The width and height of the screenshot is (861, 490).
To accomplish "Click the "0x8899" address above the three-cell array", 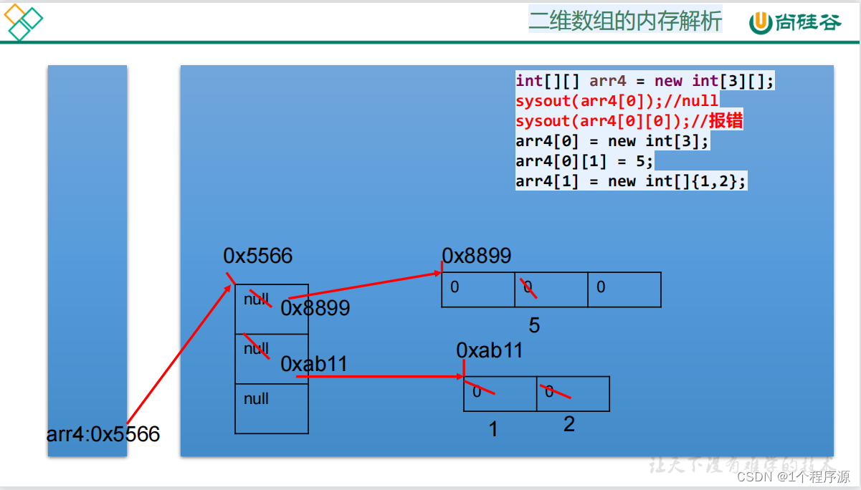I will [477, 256].
